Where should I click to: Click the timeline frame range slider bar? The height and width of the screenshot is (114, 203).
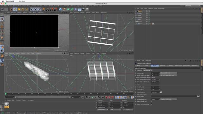point(42,97)
